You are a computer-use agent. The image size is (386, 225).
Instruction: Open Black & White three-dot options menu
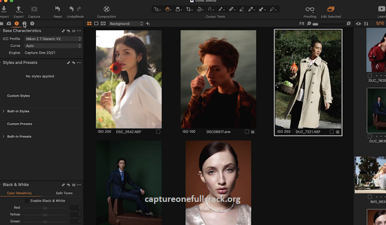[79, 185]
